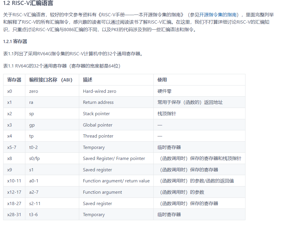Screen dimensions: 283x226
Task: Click the sp ABI name cell
Action: point(52,114)
